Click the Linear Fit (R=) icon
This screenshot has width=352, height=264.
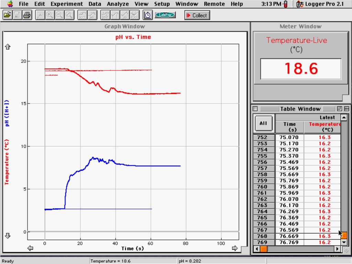[125, 15]
